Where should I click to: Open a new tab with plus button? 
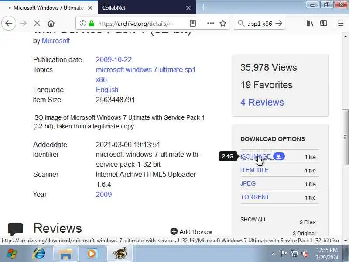point(203,7)
